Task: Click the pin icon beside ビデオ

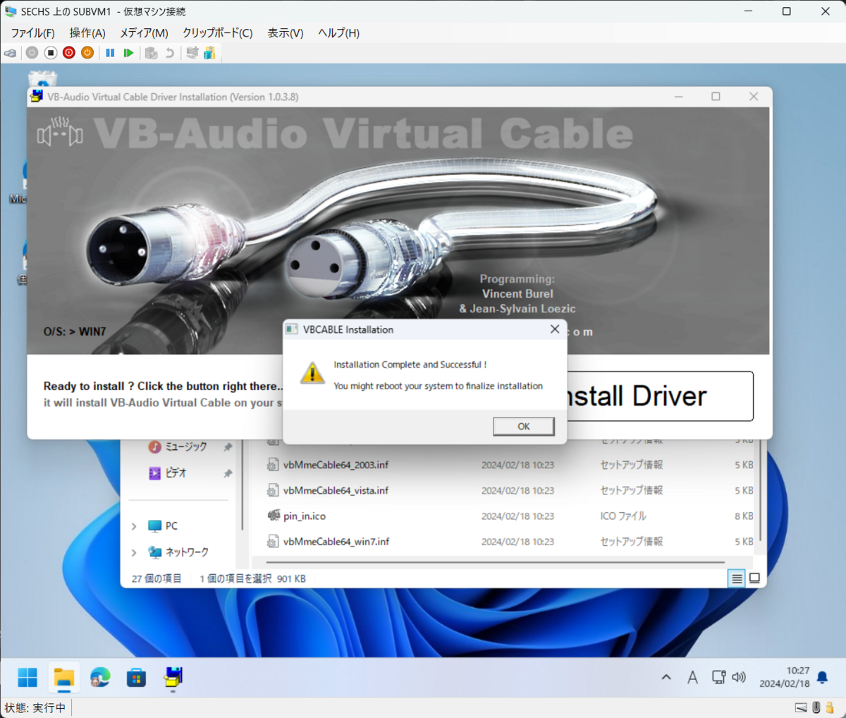Action: point(228,473)
